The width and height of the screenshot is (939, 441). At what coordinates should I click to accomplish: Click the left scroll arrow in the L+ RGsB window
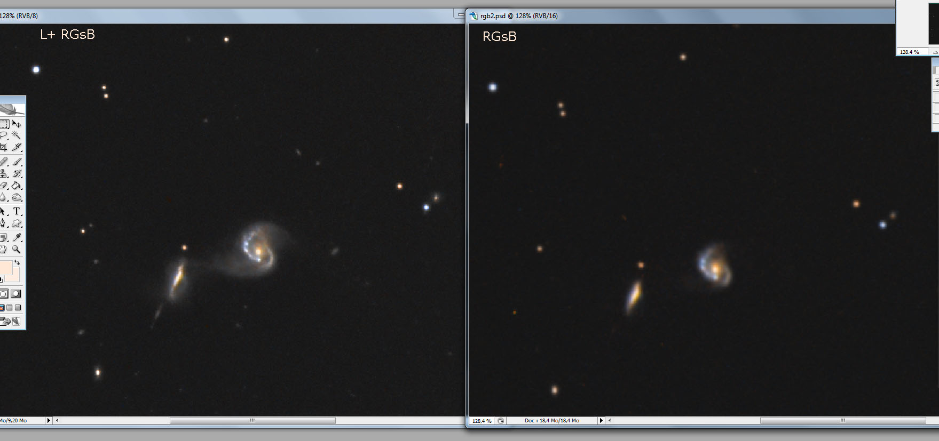[57, 421]
